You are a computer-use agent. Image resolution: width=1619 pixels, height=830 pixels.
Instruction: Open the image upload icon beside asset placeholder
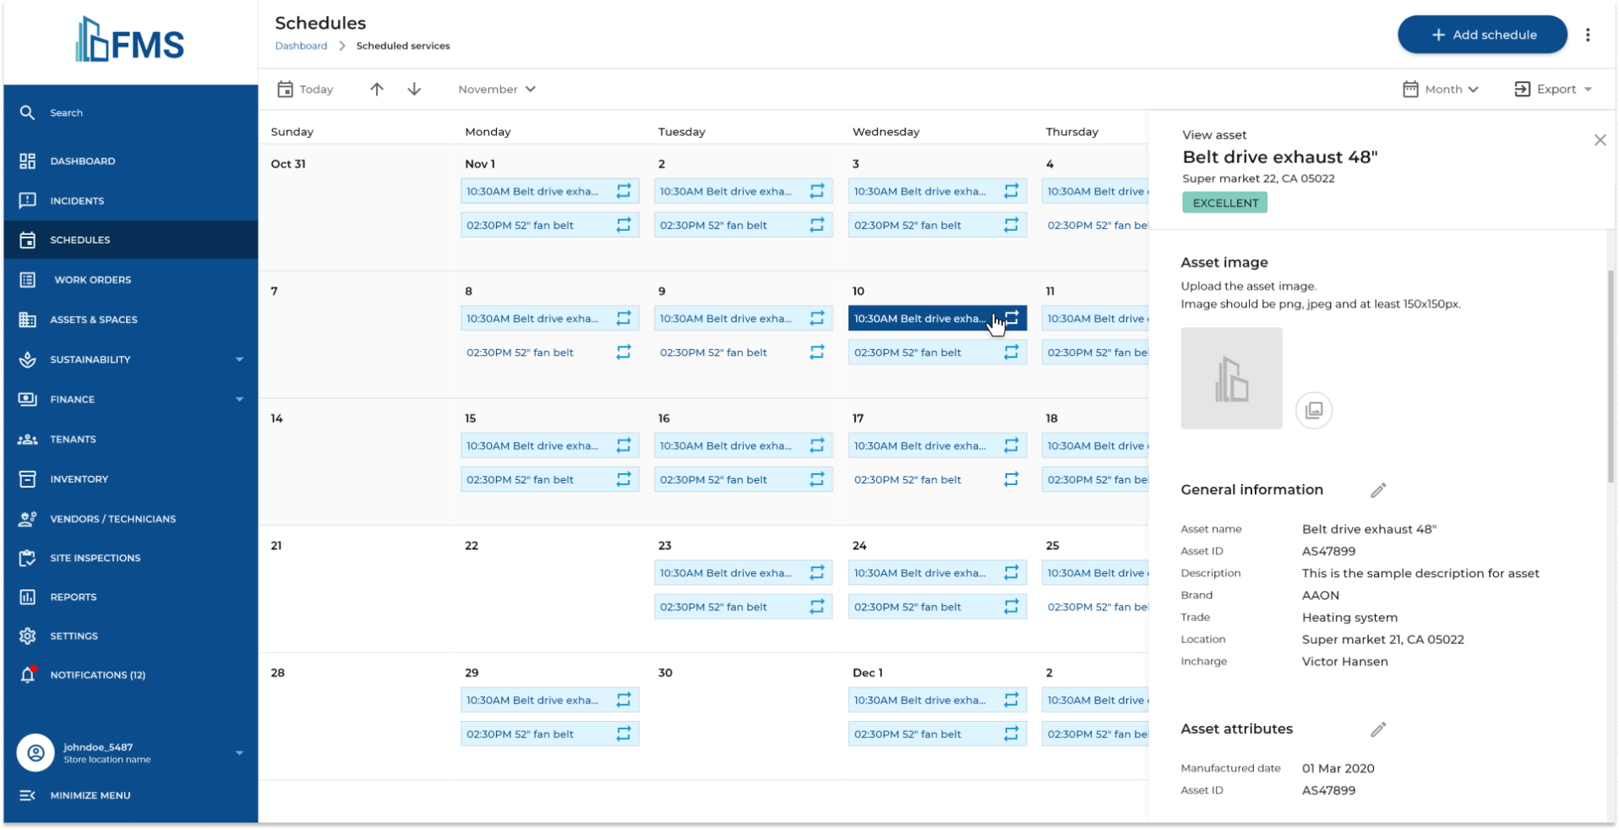tap(1313, 410)
